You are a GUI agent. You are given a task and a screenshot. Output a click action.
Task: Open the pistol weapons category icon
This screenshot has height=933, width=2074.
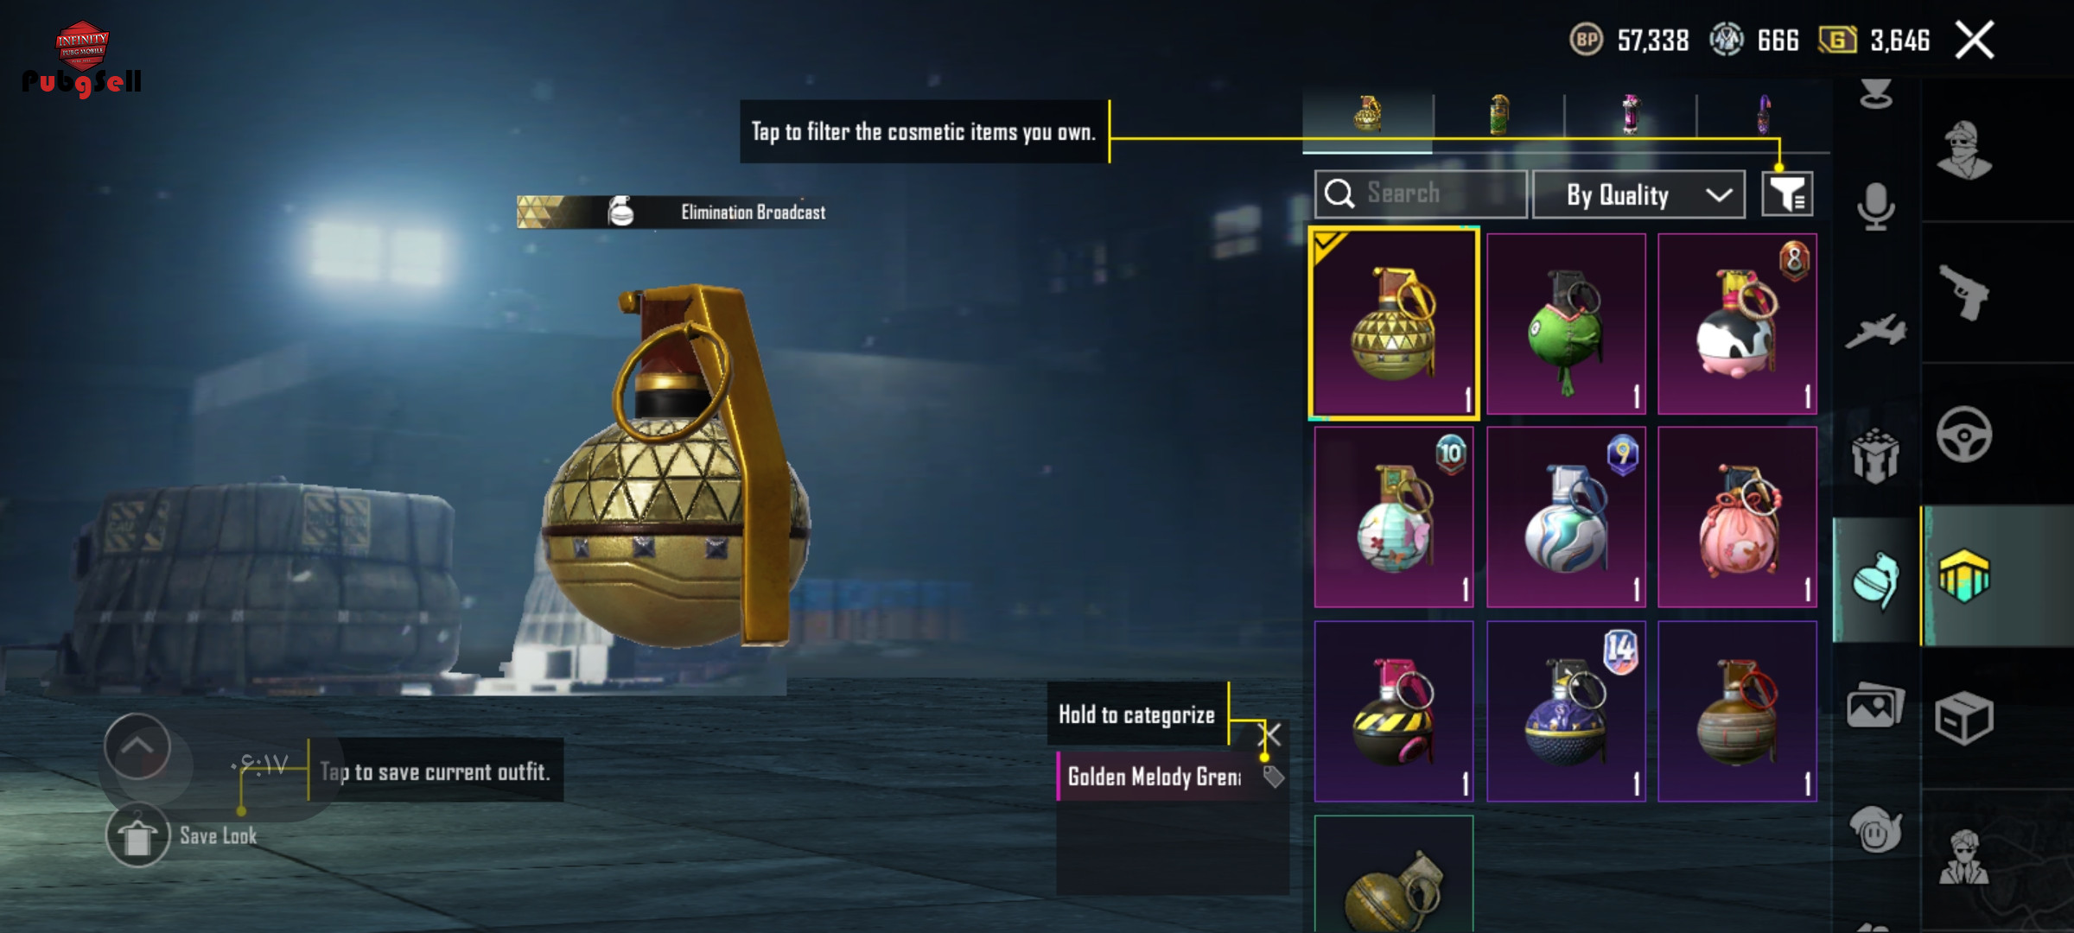1963,292
